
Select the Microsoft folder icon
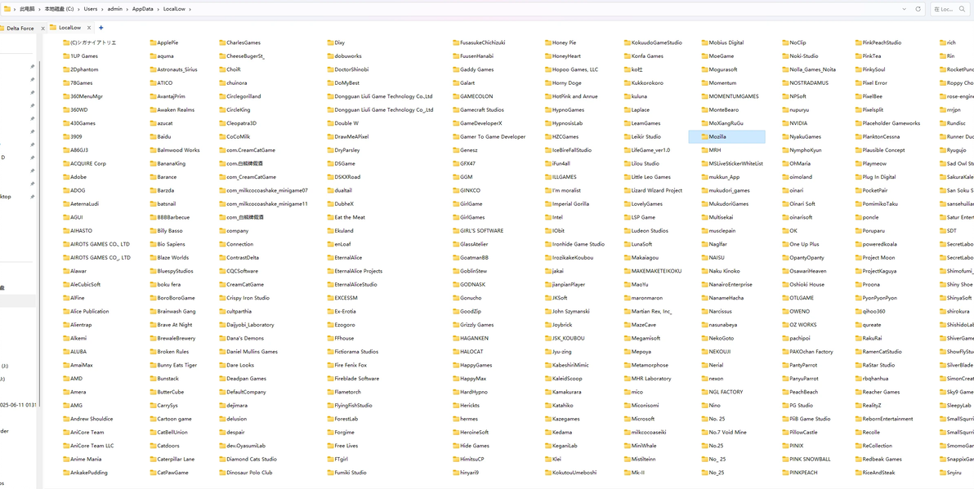[x=627, y=419]
